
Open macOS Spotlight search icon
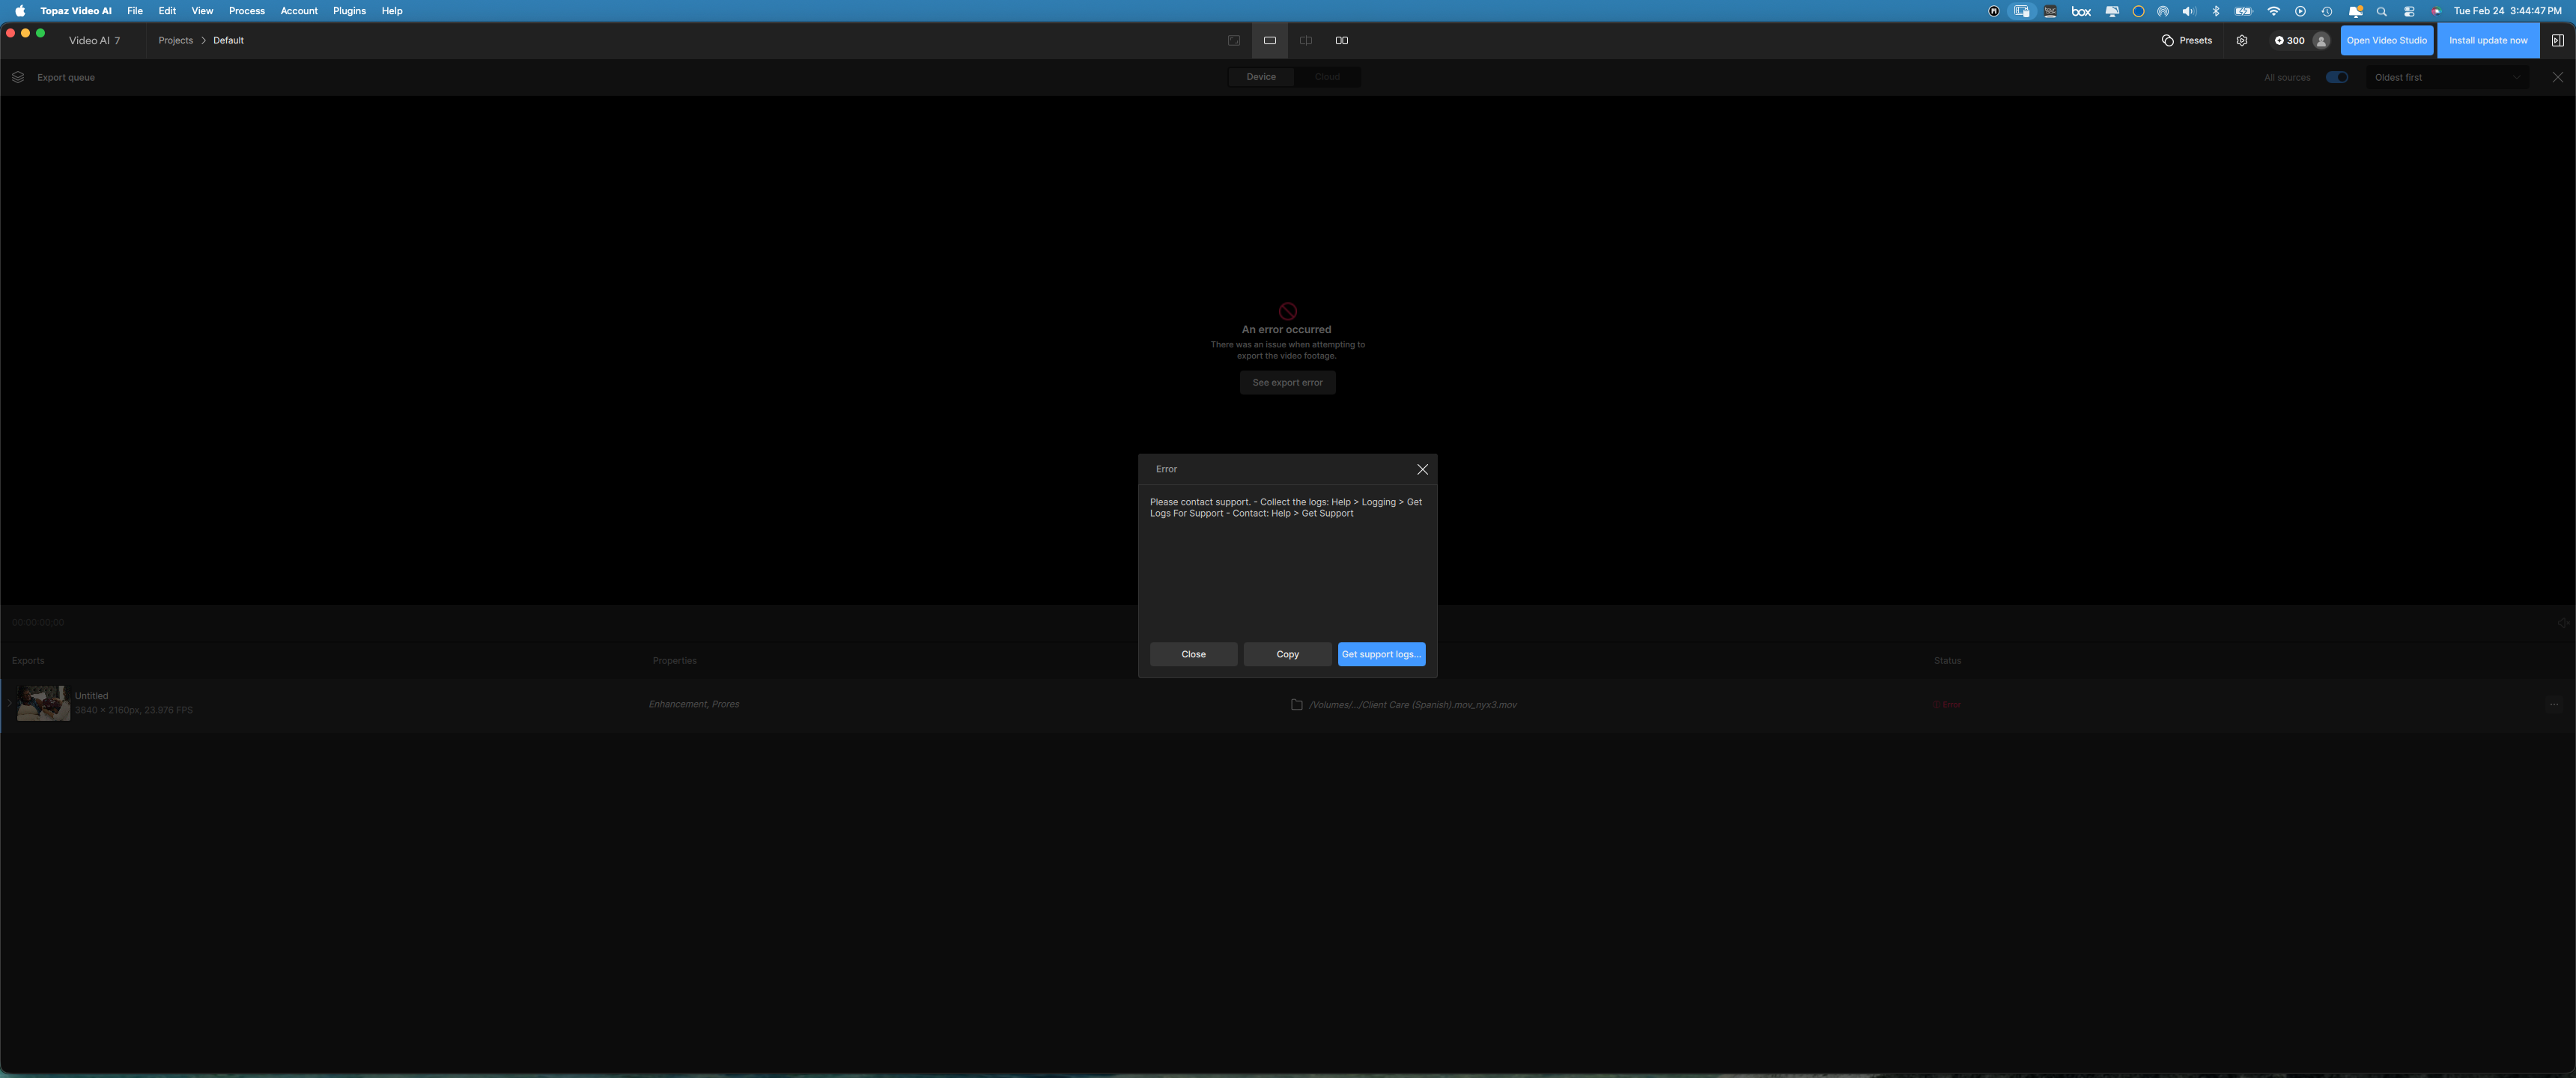point(2381,11)
